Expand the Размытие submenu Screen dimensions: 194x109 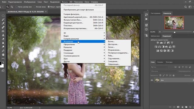[x=83, y=47]
